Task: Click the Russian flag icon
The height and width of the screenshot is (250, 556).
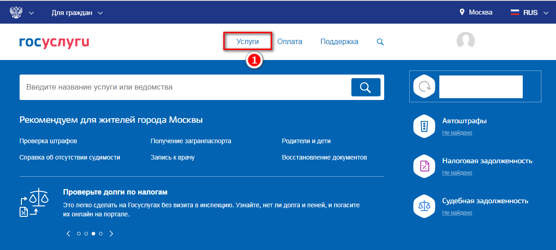Action: (x=515, y=13)
